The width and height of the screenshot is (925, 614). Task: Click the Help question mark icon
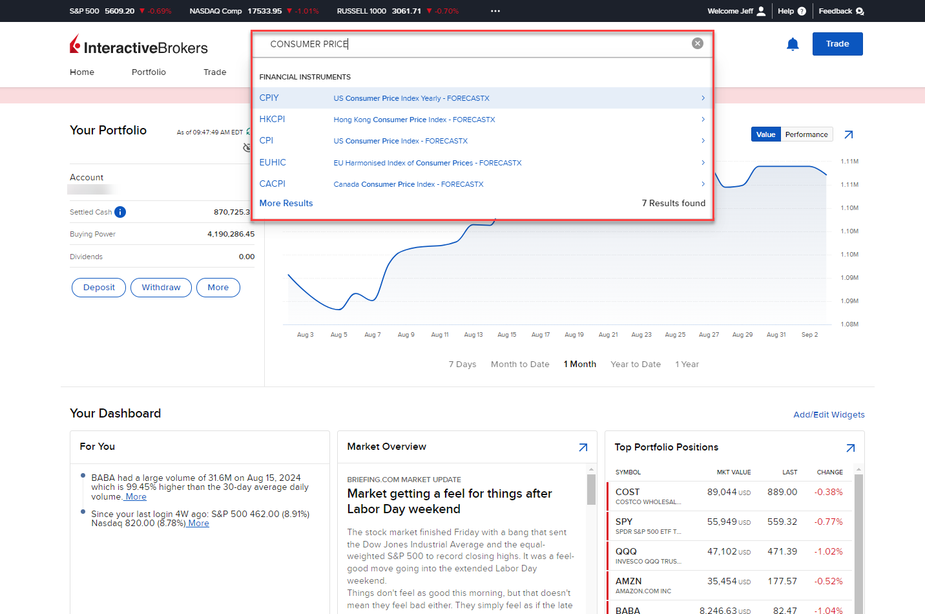(802, 11)
